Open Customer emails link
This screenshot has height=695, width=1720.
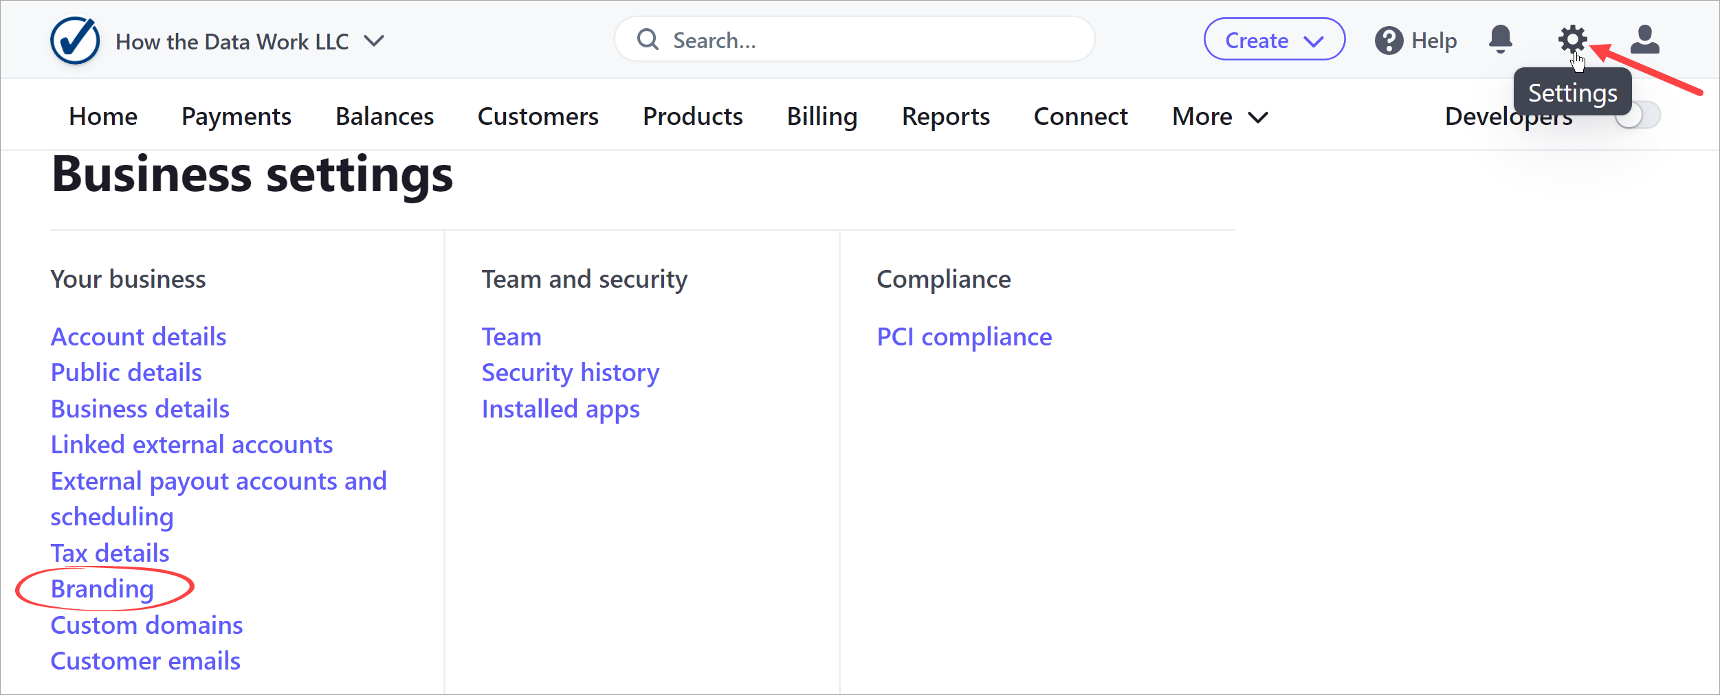[x=146, y=661]
